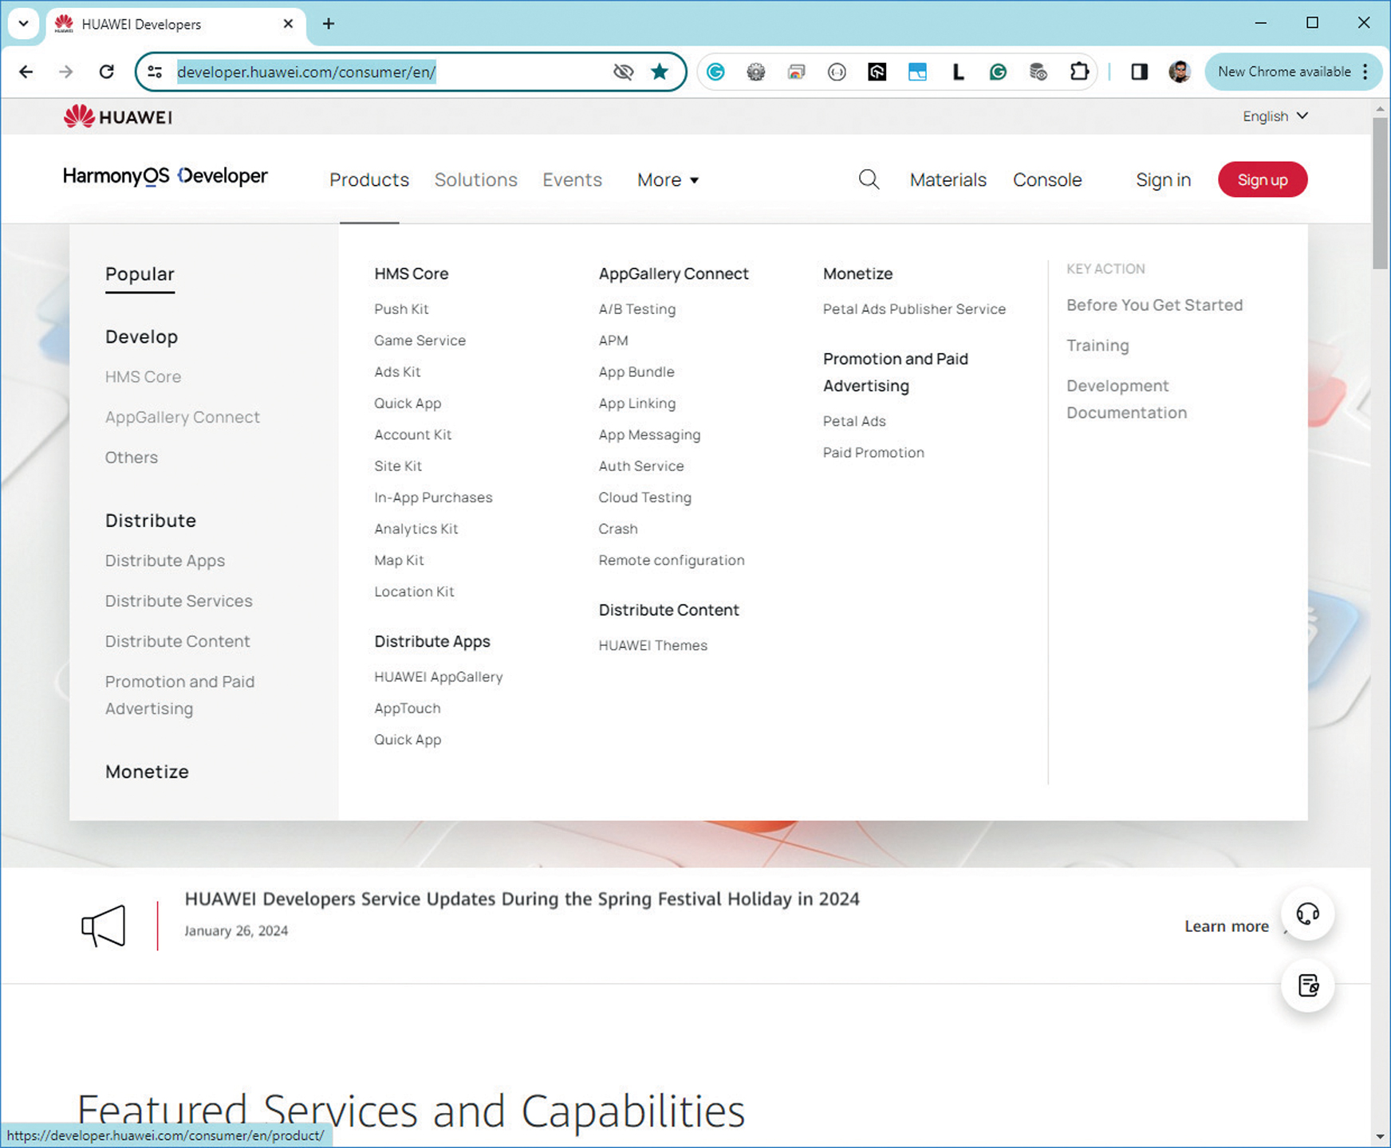This screenshot has height=1148, width=1391.
Task: Select Others in the Develop sidebar
Action: (x=132, y=457)
